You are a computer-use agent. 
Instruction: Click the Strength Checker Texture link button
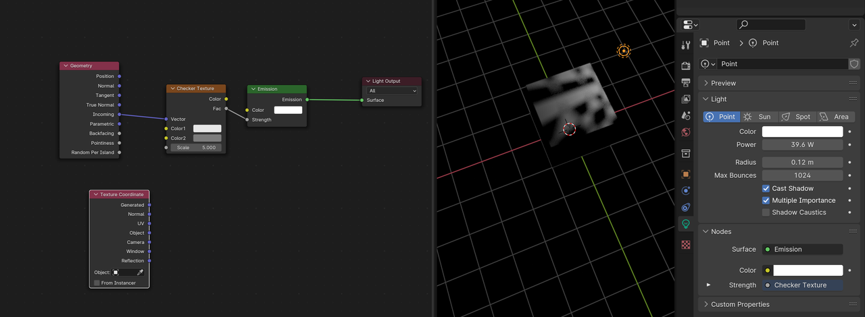tap(802, 285)
